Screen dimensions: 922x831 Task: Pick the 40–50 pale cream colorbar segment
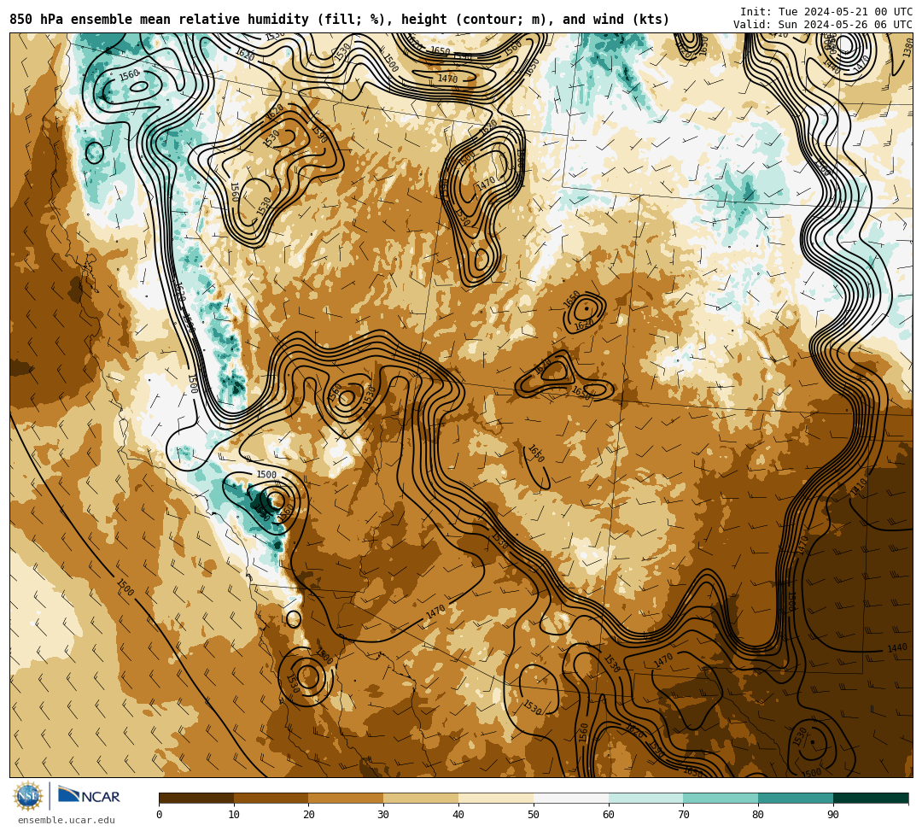coord(496,798)
